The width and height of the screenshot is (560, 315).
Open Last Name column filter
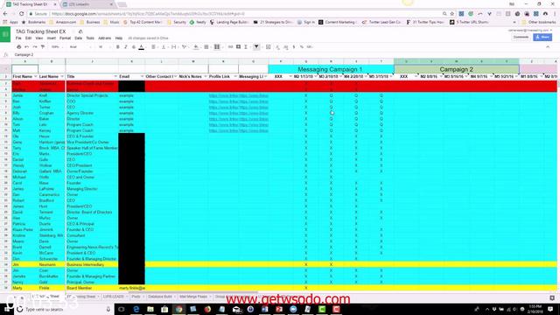[62, 77]
